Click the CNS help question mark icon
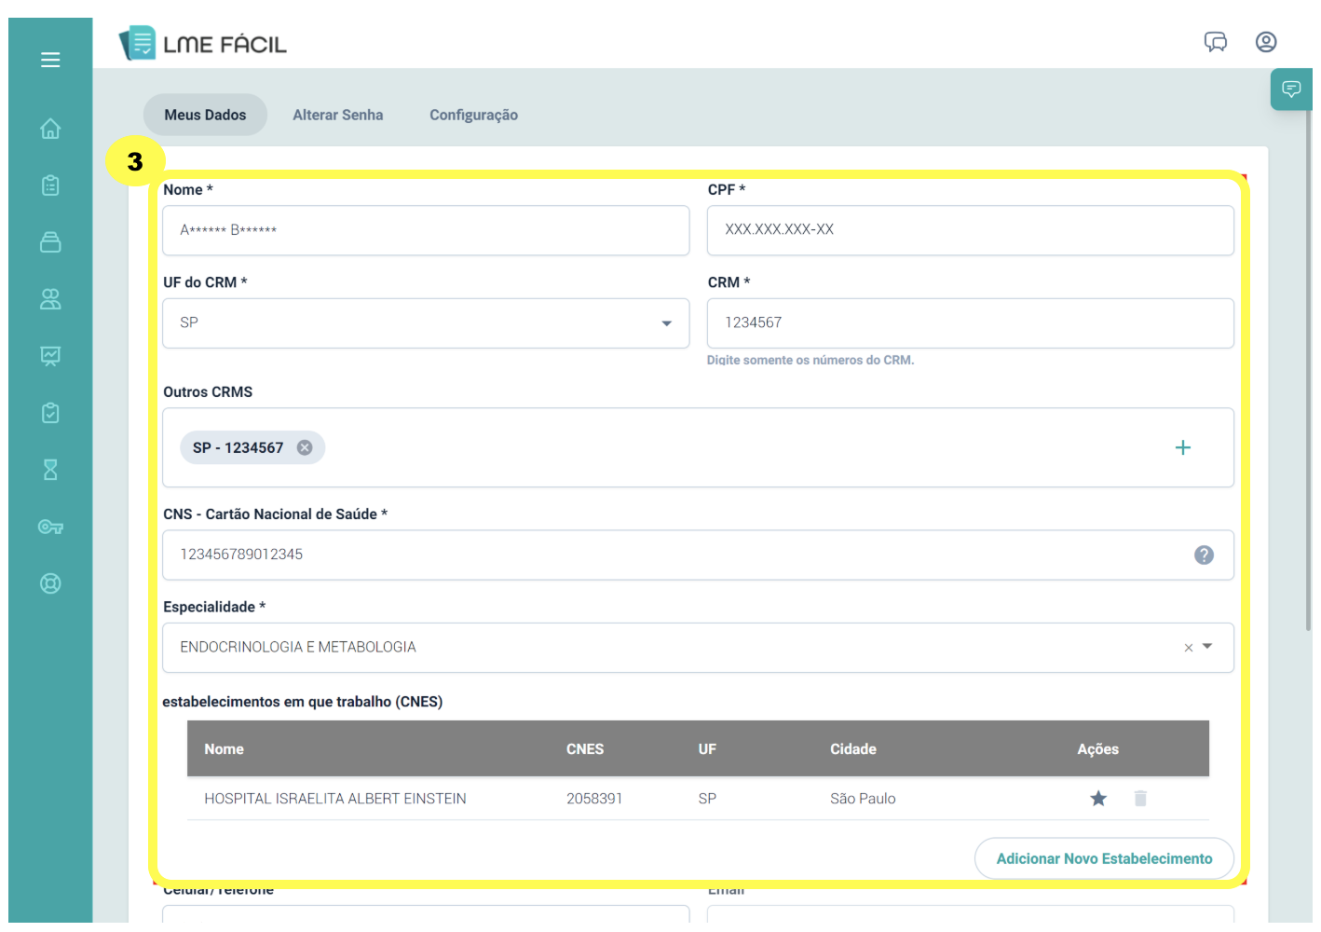1321x932 pixels. [x=1204, y=555]
